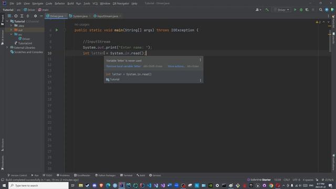336x189 pixels.
Task: Open the DB Navigator menu
Action: click(x=121, y=4)
